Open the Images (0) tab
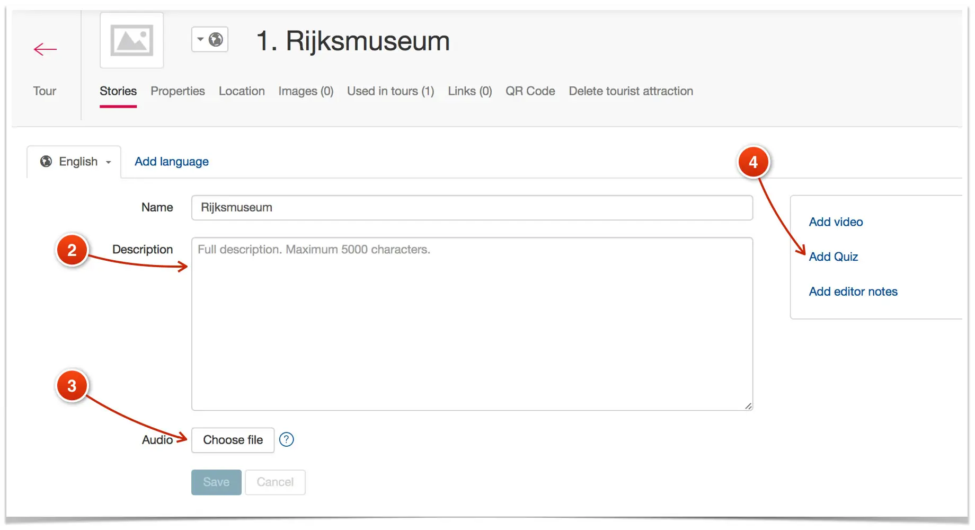975x530 pixels. tap(306, 91)
